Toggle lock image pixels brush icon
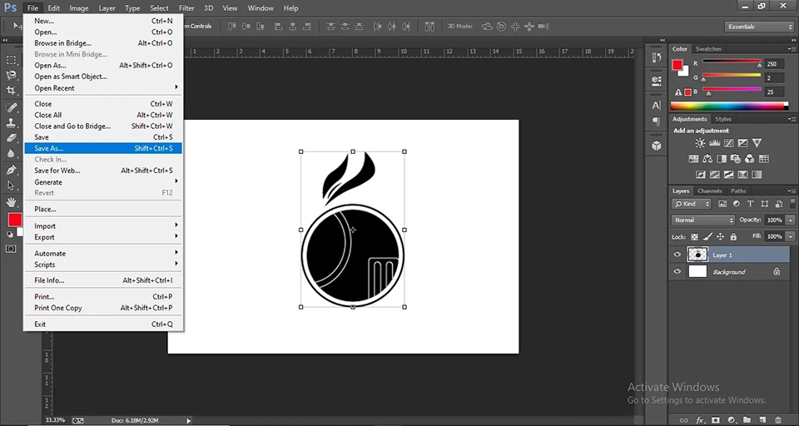The height and width of the screenshot is (426, 799). point(707,237)
